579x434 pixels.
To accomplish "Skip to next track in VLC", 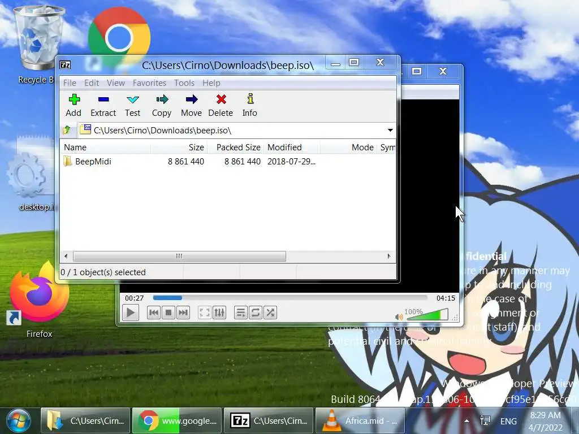I will tap(183, 313).
